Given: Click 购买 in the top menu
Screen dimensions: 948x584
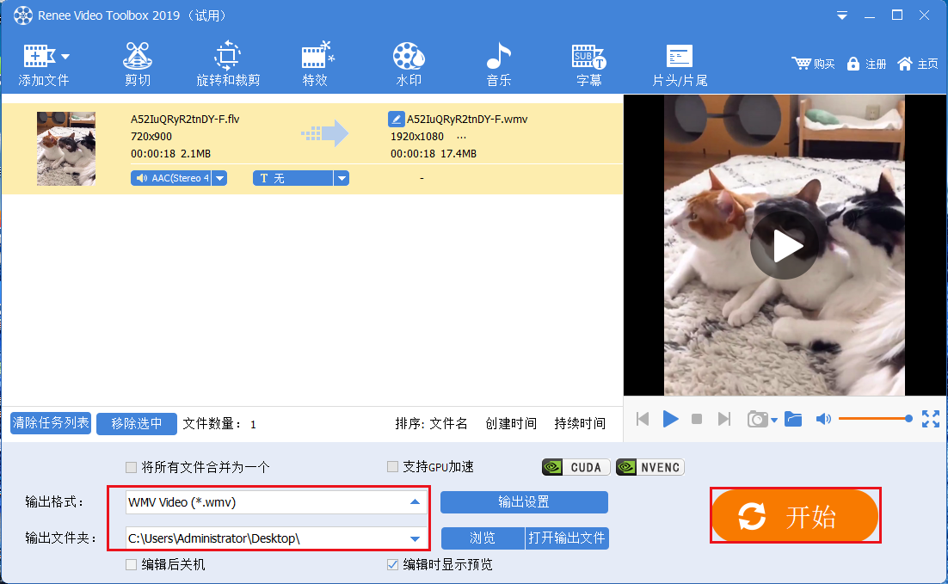Looking at the screenshot, I should click(x=813, y=64).
